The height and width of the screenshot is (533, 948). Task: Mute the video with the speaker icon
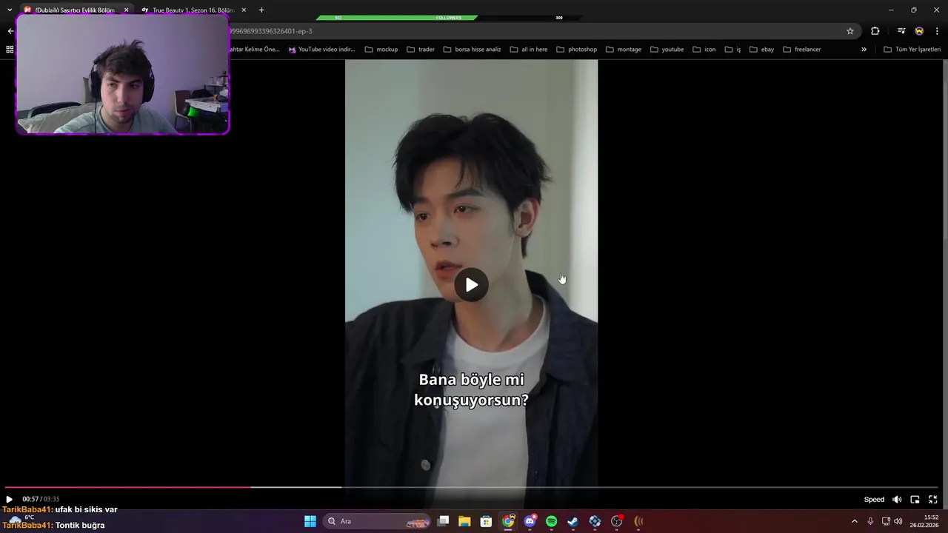[x=897, y=500]
